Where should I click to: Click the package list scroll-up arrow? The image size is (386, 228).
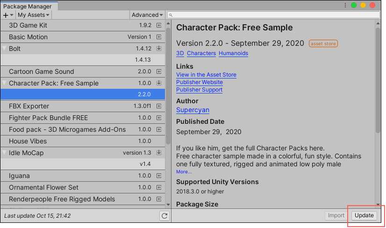pyautogui.click(x=168, y=24)
